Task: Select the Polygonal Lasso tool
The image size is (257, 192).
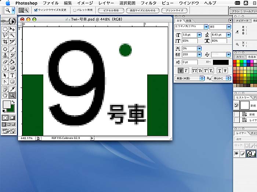Action: 5,35
